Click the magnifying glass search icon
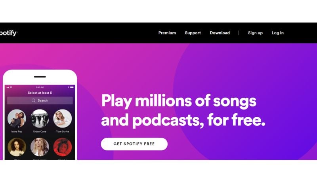The width and height of the screenshot is (317, 178). tap(34, 100)
